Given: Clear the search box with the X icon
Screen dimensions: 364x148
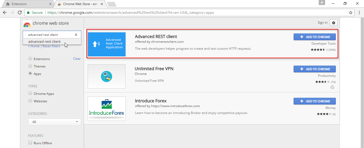Looking at the screenshot, I should pos(76,35).
